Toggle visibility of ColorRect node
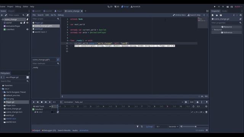The image size is (244, 137). click(27, 29)
